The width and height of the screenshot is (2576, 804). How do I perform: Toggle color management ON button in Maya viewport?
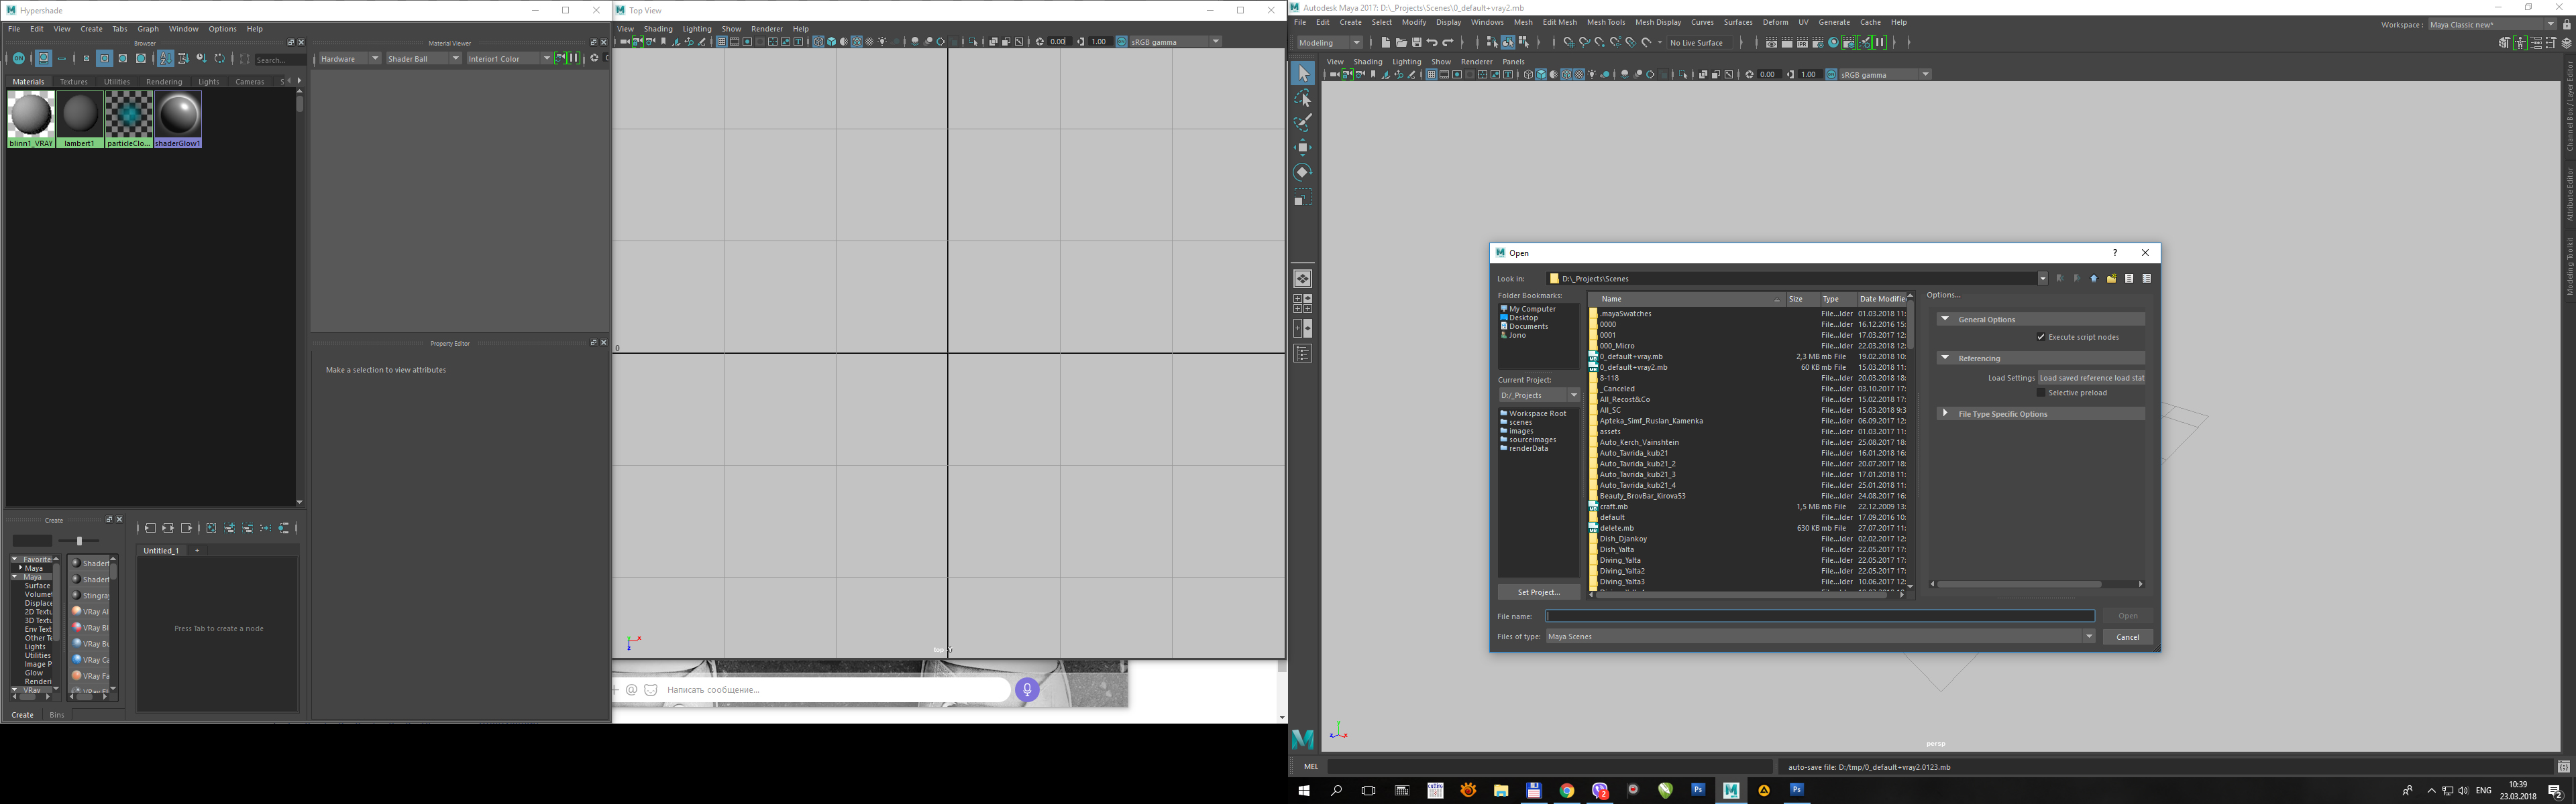coord(1831,74)
